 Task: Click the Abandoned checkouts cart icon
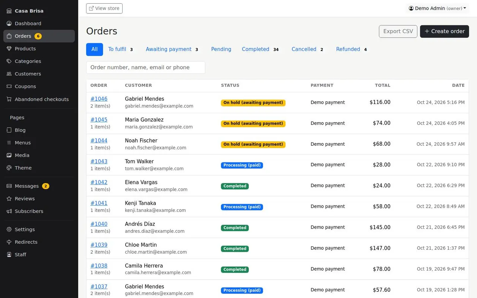(x=9, y=99)
